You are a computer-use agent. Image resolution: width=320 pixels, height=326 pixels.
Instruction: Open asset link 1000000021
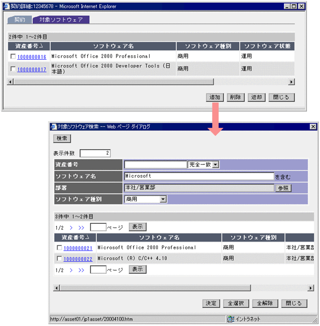78,248
